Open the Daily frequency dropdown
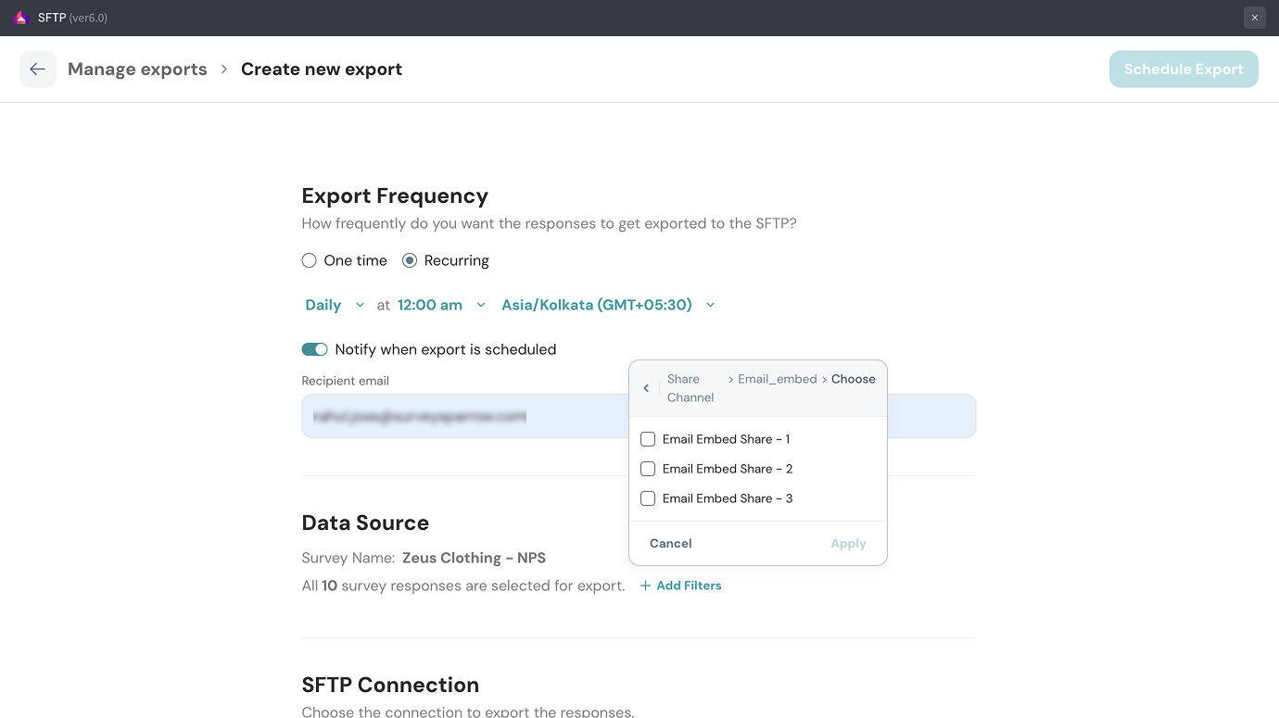This screenshot has height=718, width=1279. tap(335, 305)
